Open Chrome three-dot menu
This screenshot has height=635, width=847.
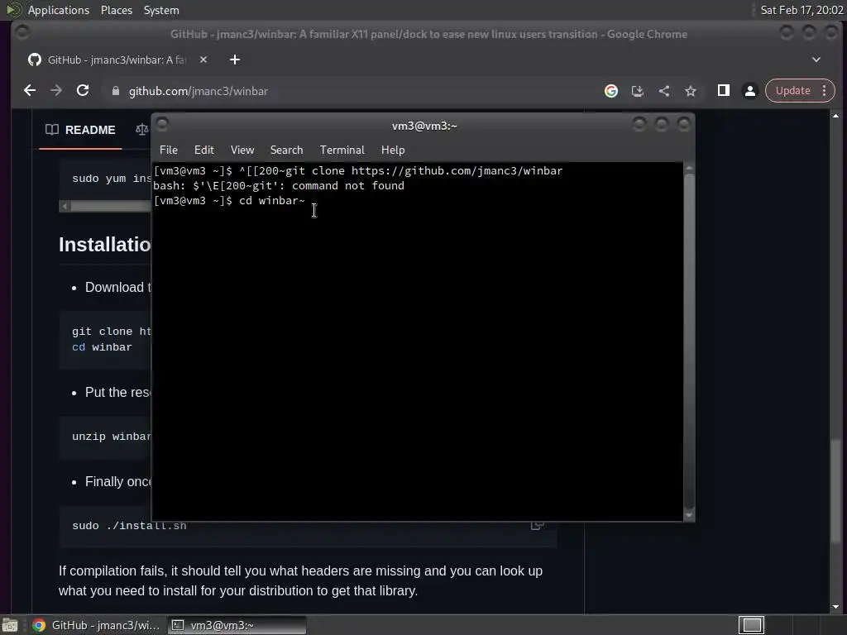pyautogui.click(x=825, y=91)
